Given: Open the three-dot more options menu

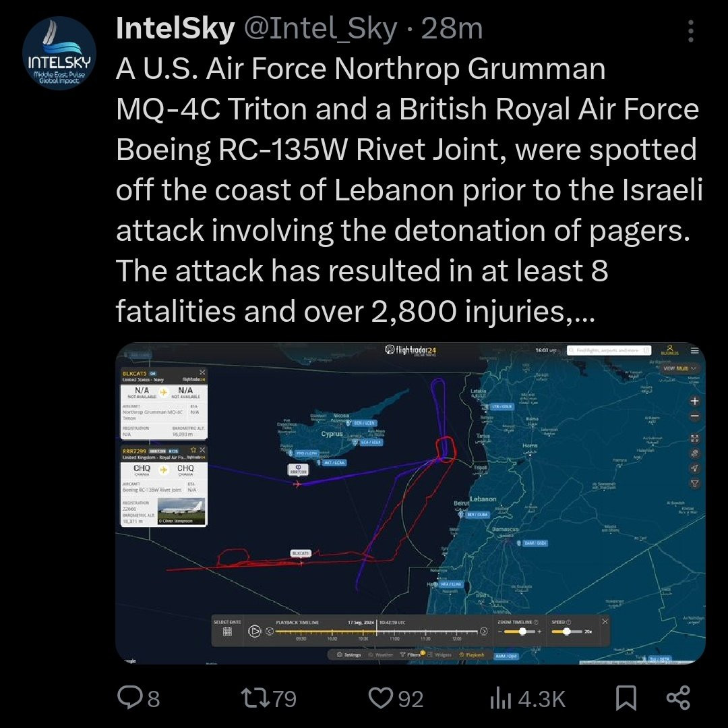Looking at the screenshot, I should click(x=691, y=31).
